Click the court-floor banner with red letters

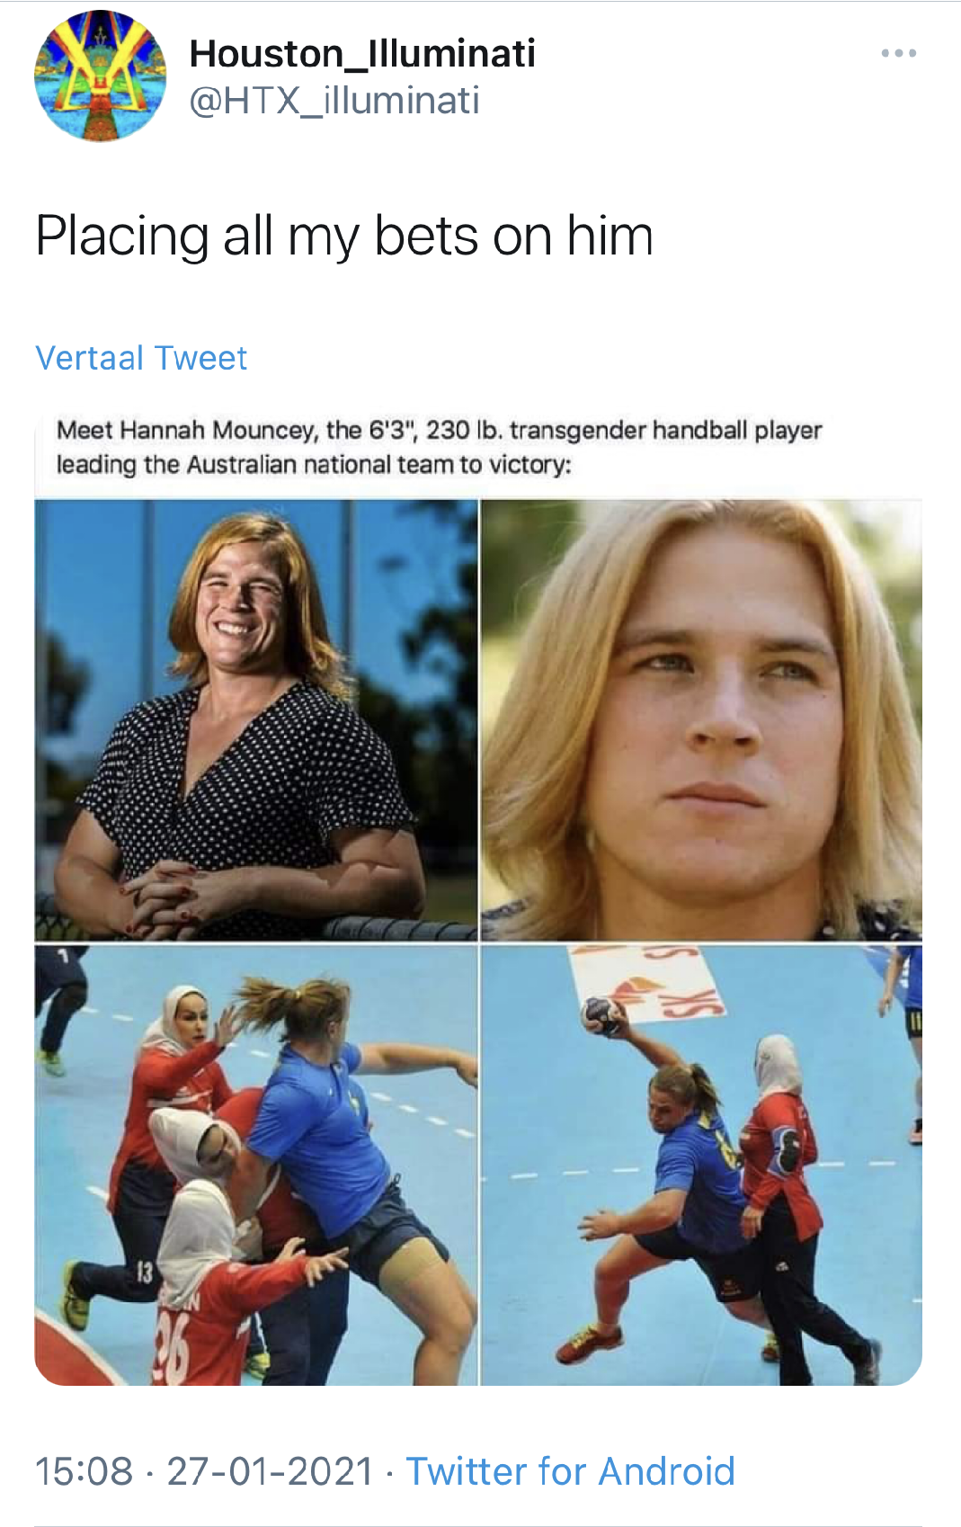647,983
